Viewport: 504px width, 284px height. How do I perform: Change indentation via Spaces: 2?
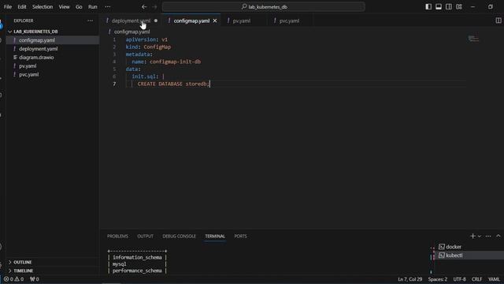tap(438, 279)
